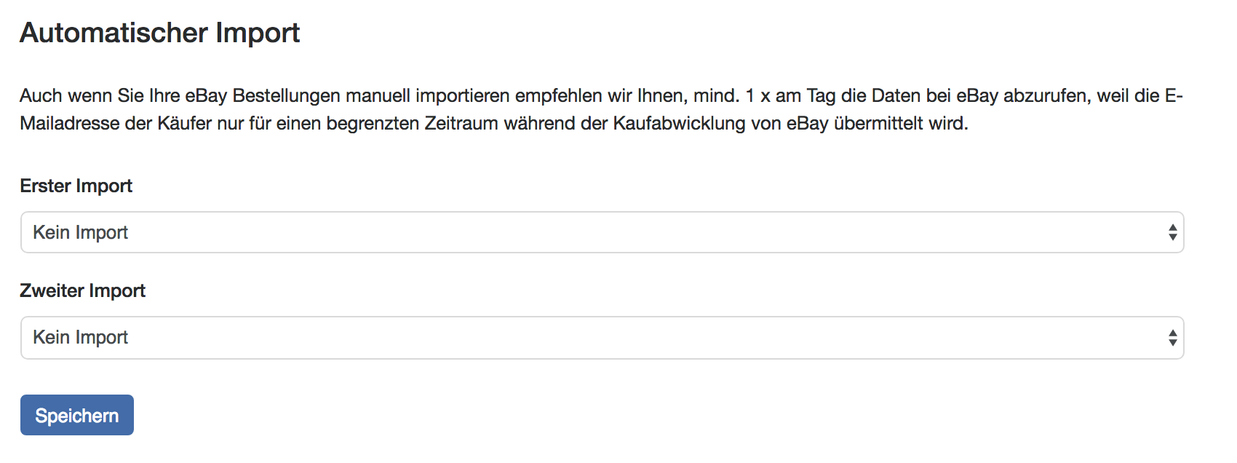Save settings with the Speichern button

77,415
